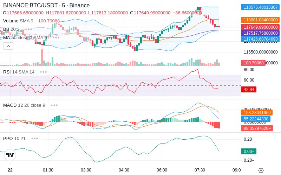Select the RSI 14 SMA 14 legend label
This screenshot has width=281, height=175.
[x=19, y=72]
